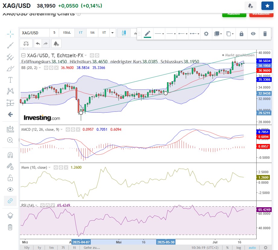The image size is (278, 250).
Task: Open the chart measure icon
Action: [x=10, y=129]
